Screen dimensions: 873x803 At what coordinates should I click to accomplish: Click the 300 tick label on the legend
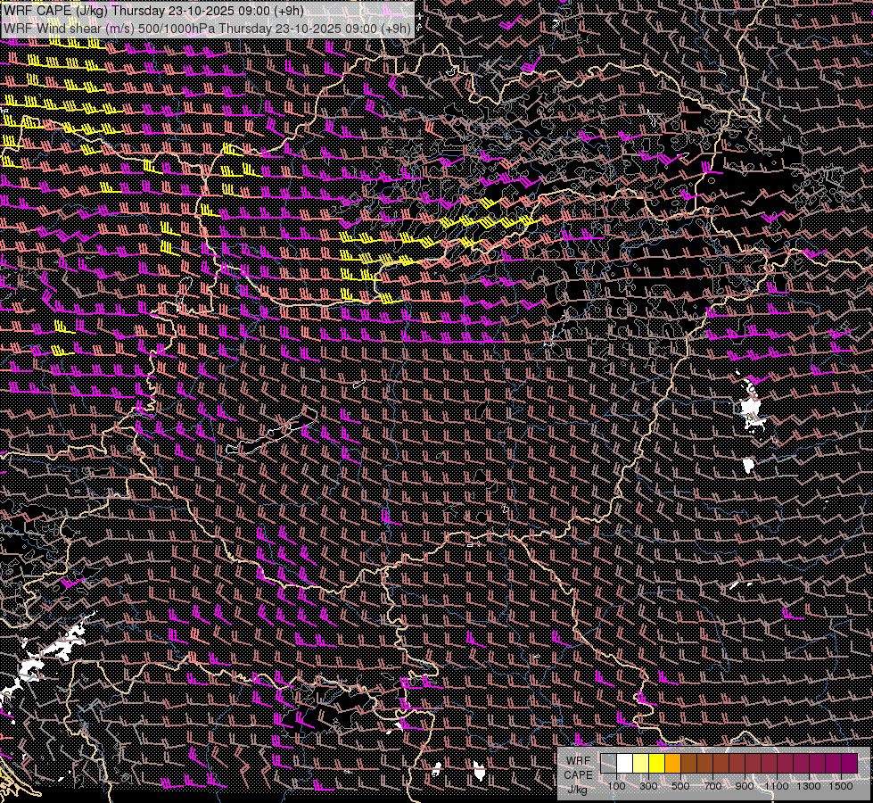648,786
